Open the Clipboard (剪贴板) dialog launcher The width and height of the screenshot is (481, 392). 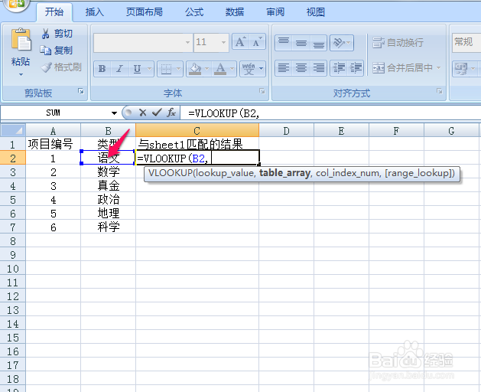81,91
